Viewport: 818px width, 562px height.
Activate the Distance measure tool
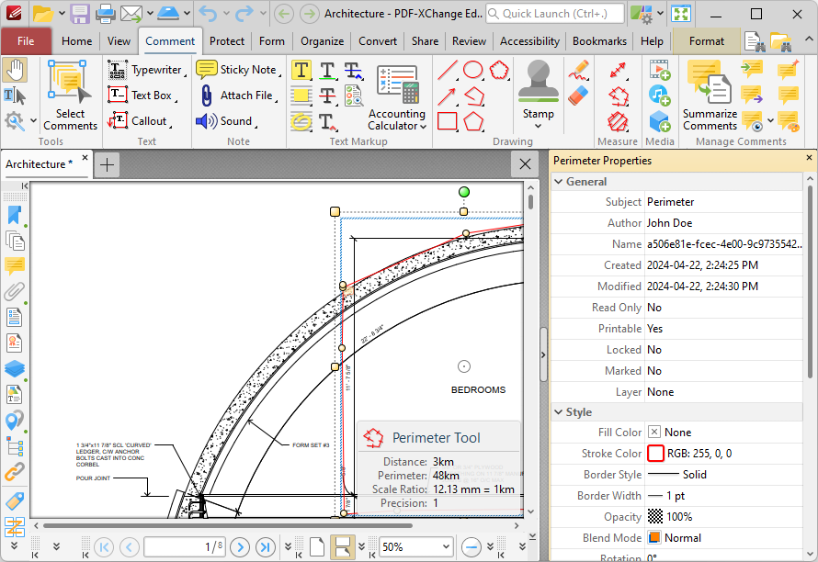[618, 70]
